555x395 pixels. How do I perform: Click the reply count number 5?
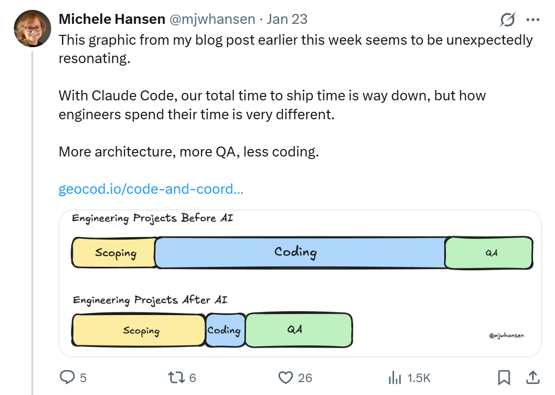click(83, 378)
